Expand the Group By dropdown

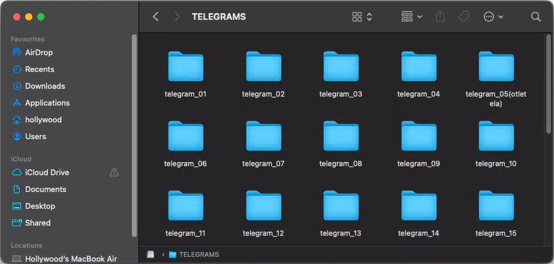411,17
